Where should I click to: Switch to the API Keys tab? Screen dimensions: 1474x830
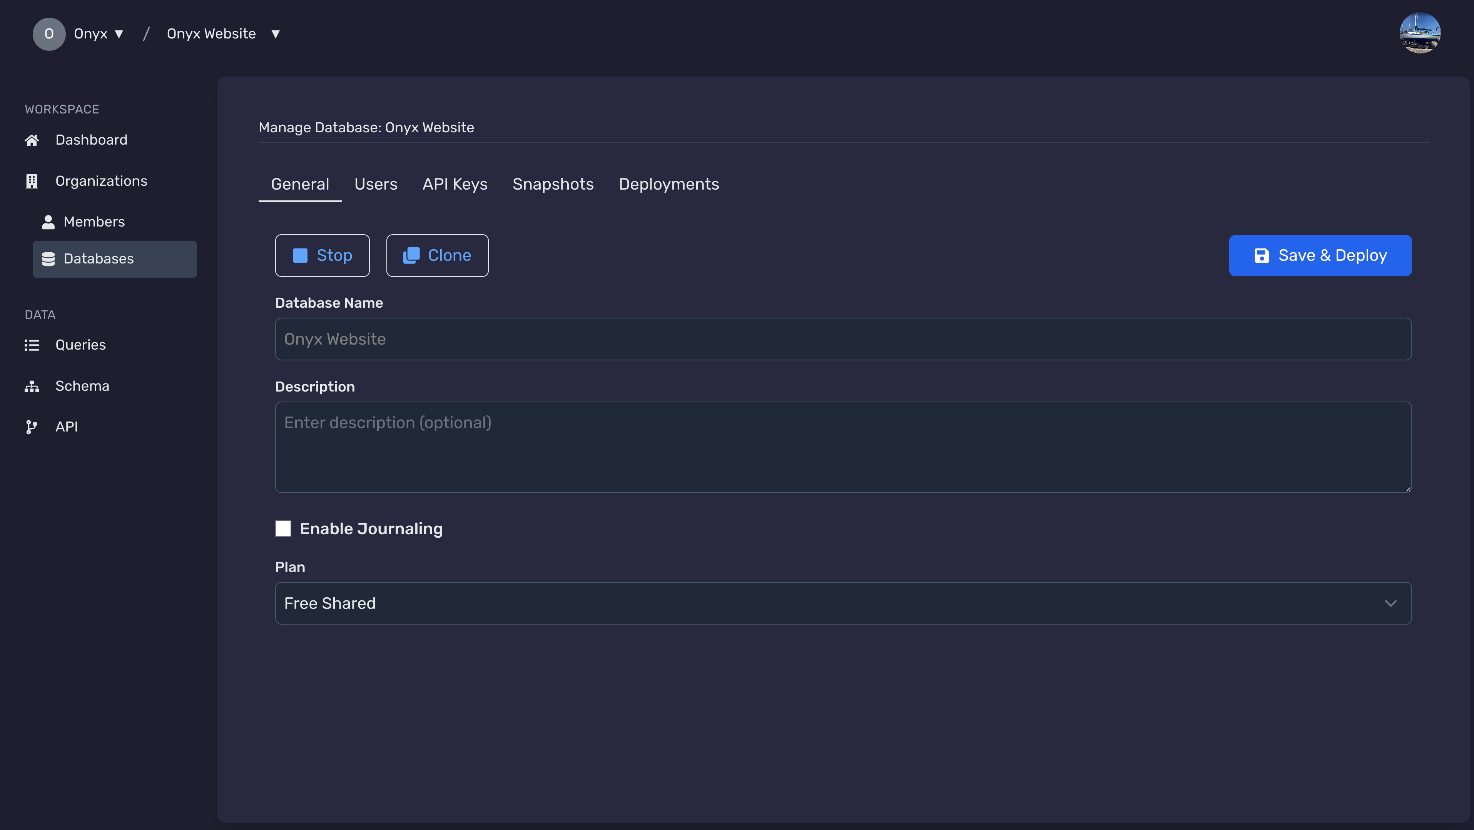click(455, 183)
